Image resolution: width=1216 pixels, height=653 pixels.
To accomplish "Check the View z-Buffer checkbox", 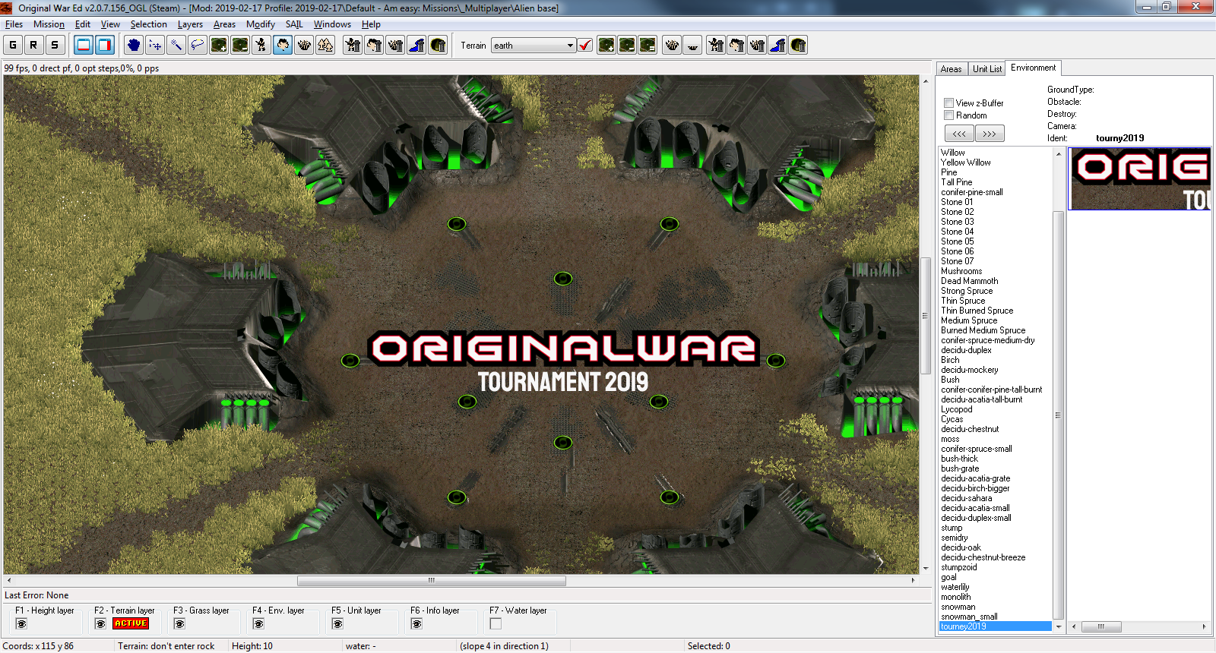I will click(948, 103).
